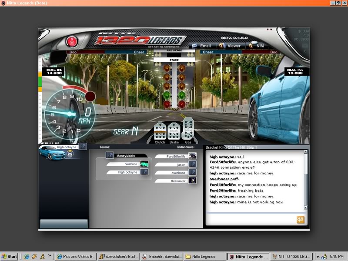The image size is (348, 261).
Task: Click Boo for the right racer
Action: [274, 52]
